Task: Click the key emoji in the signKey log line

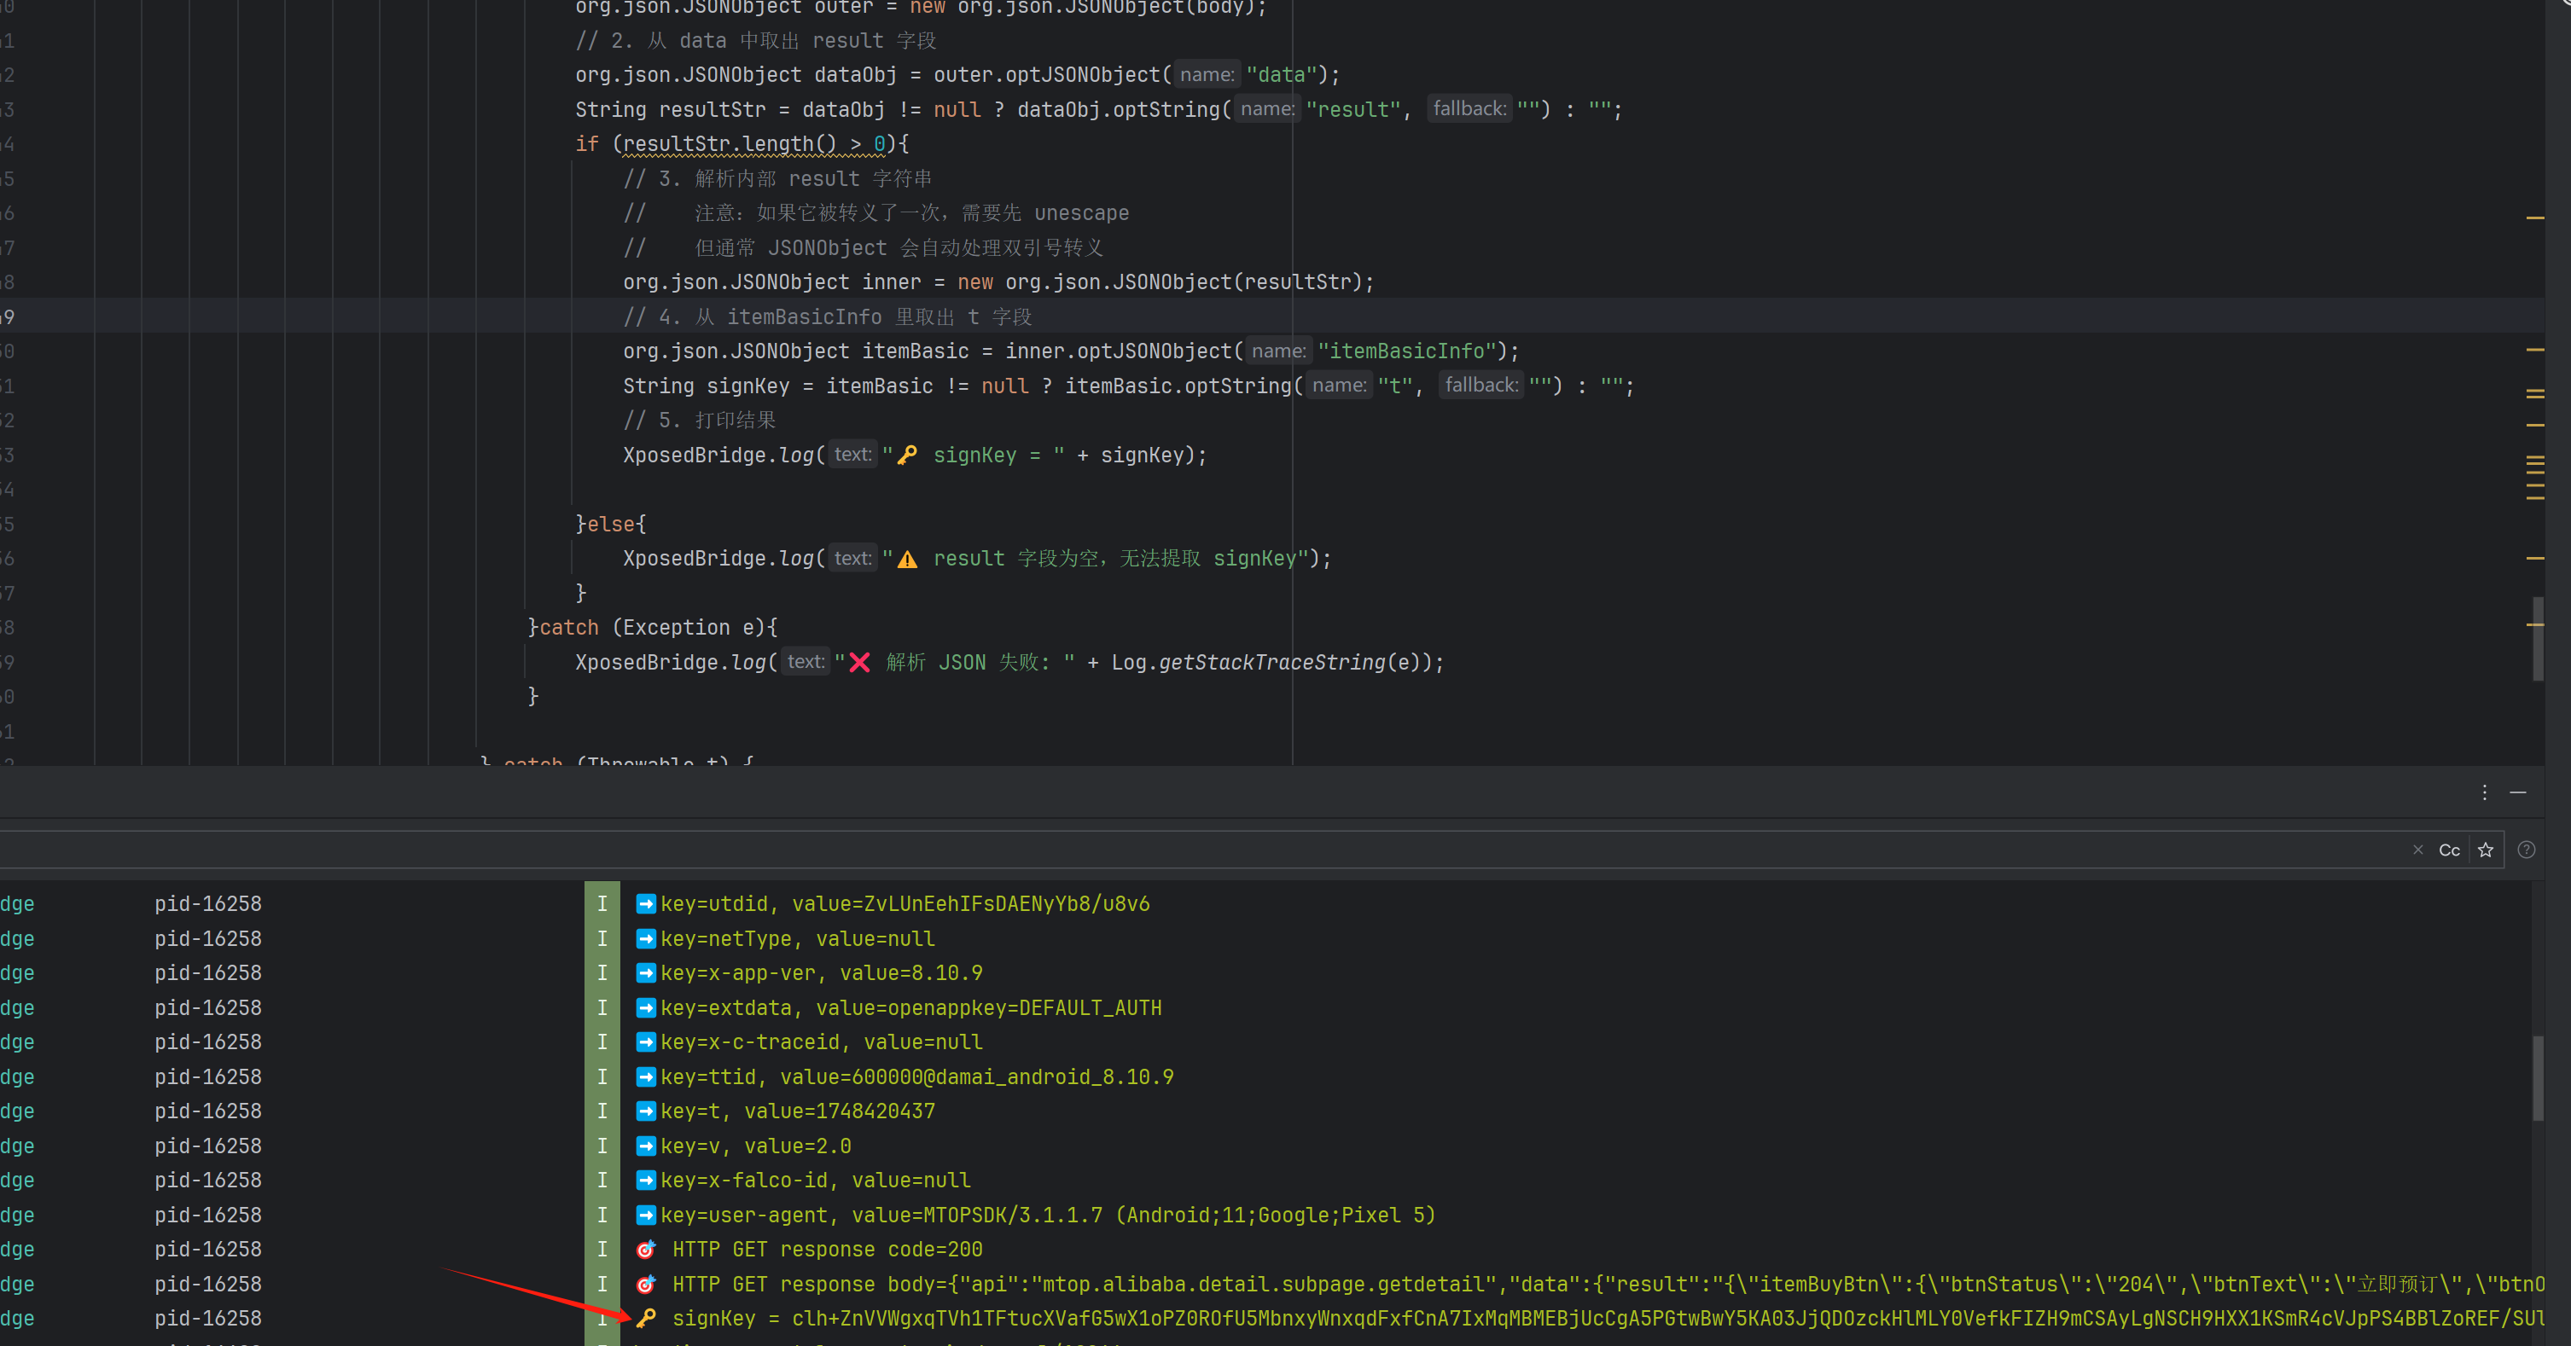Action: 647,1318
